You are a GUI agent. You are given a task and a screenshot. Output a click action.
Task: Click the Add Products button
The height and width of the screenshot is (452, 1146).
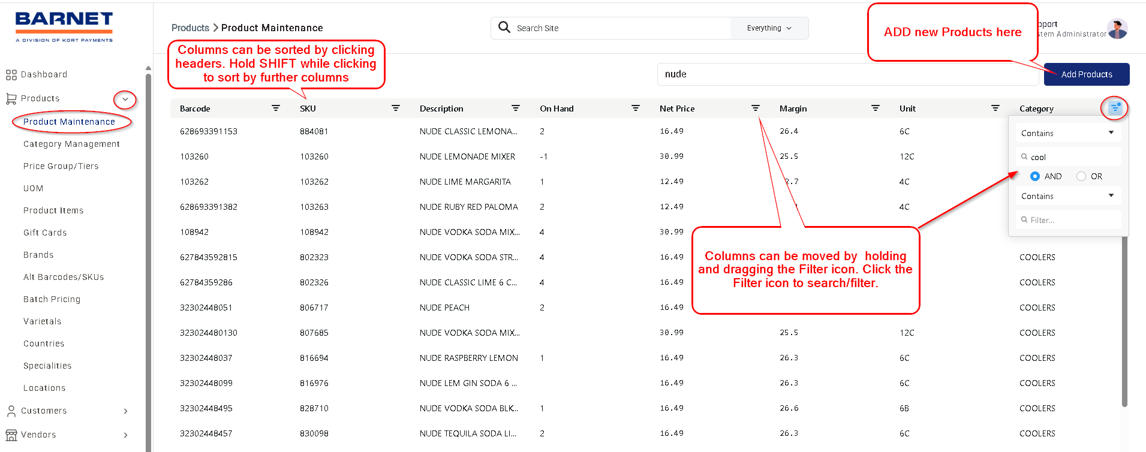click(x=1087, y=74)
